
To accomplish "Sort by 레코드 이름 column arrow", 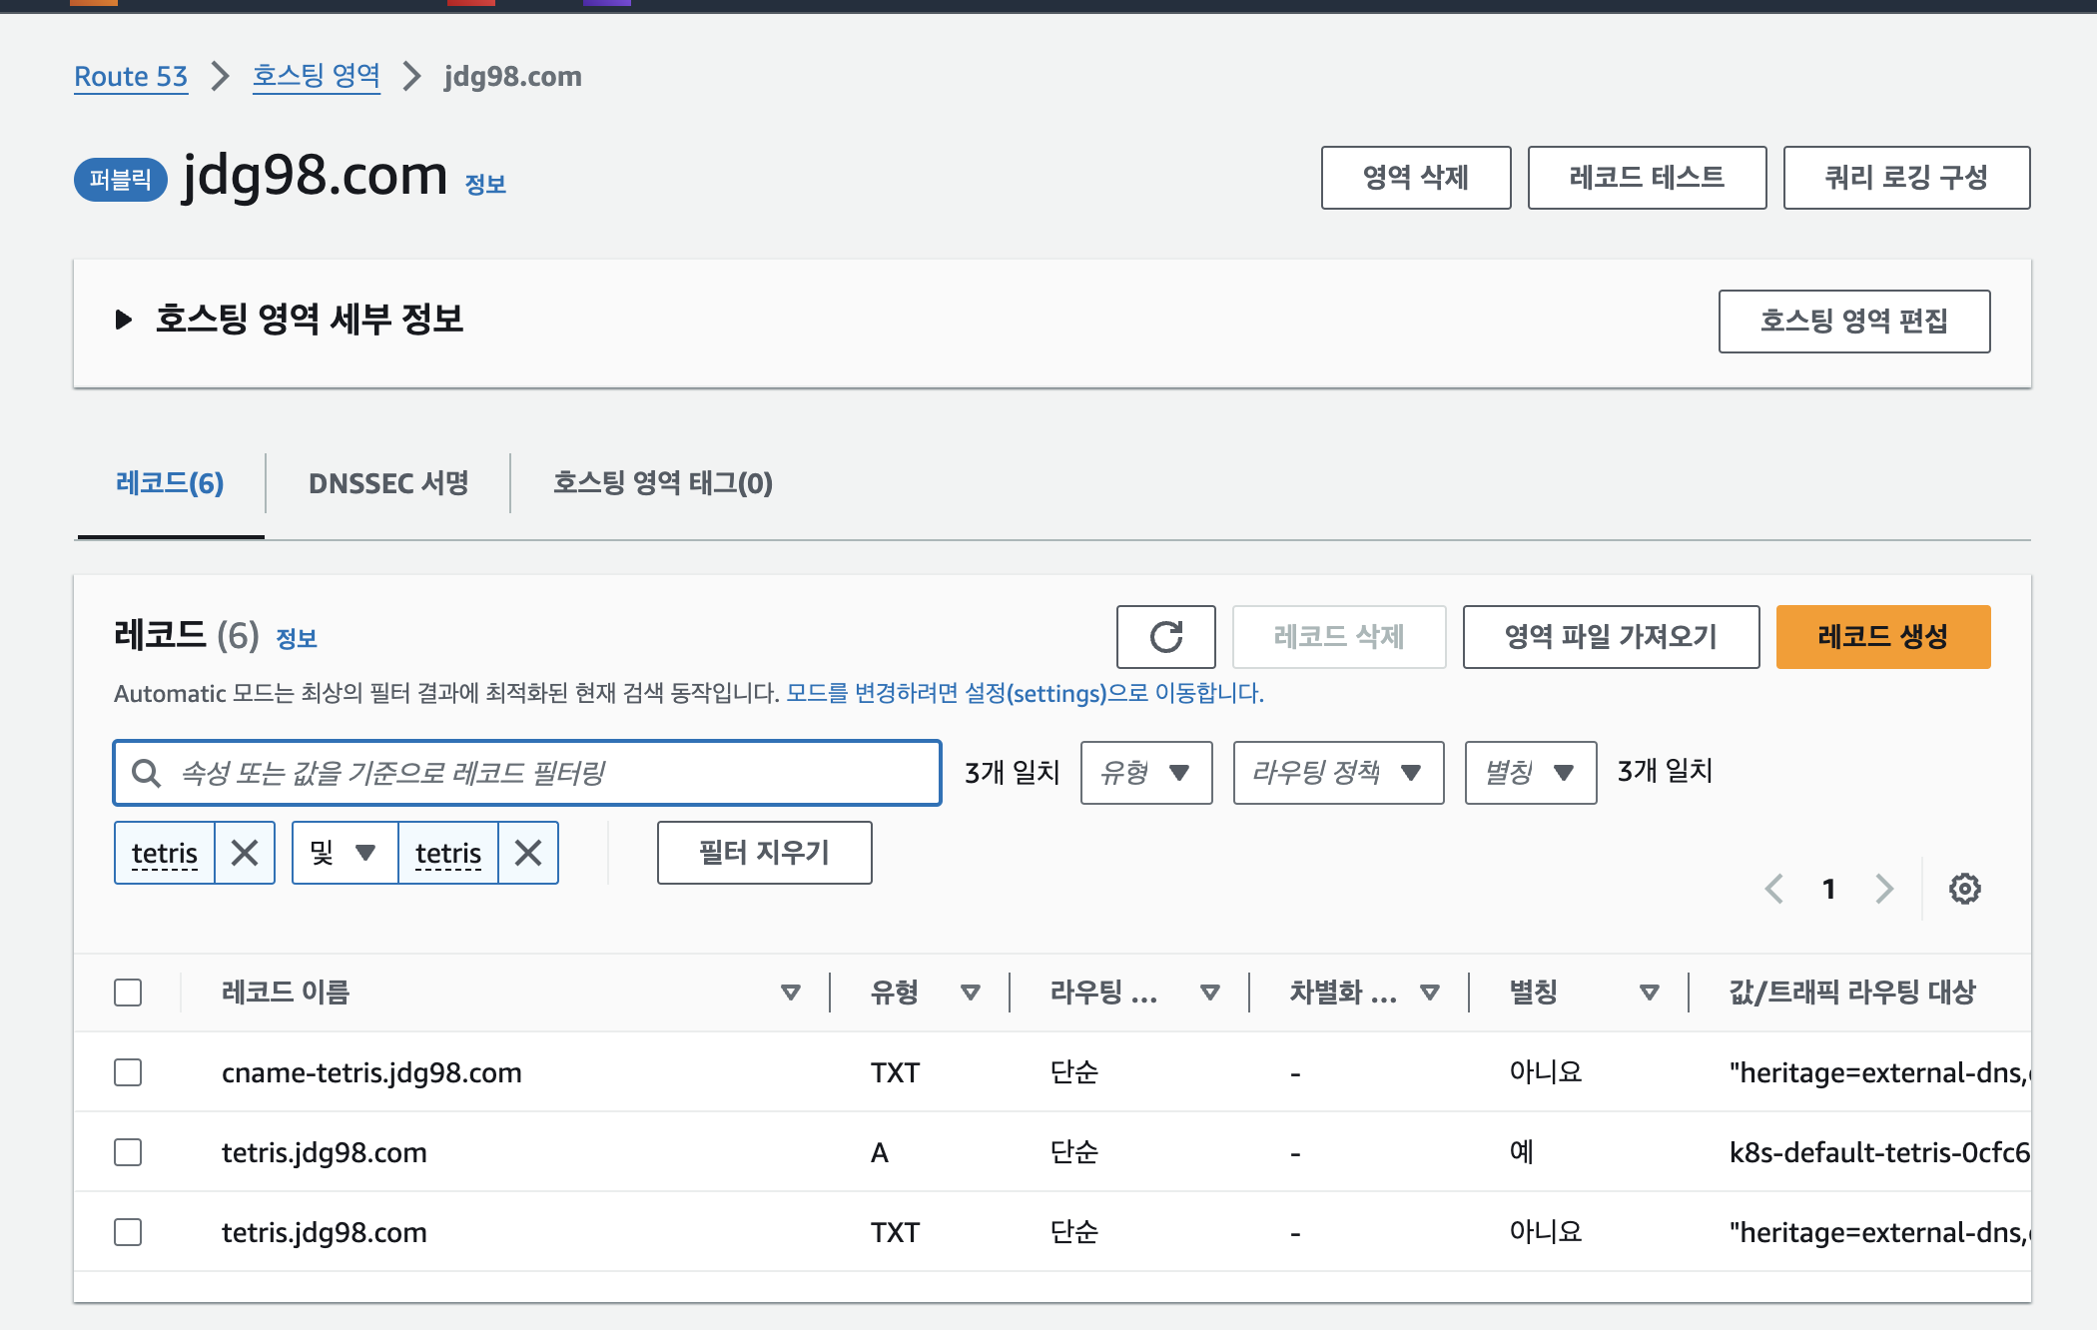I will [790, 993].
